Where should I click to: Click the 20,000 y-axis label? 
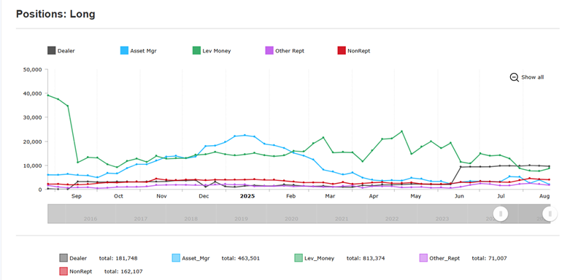(33, 141)
